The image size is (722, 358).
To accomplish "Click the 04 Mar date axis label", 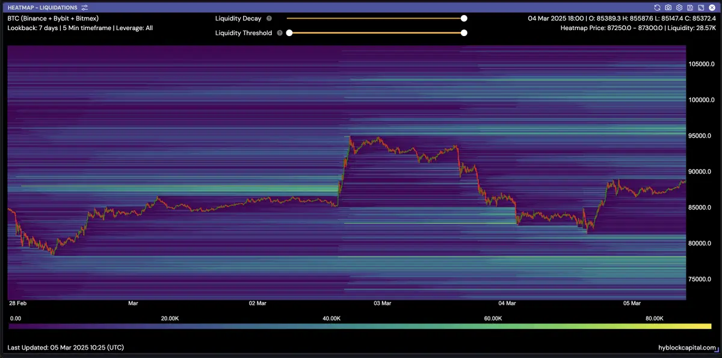I will tap(507, 303).
